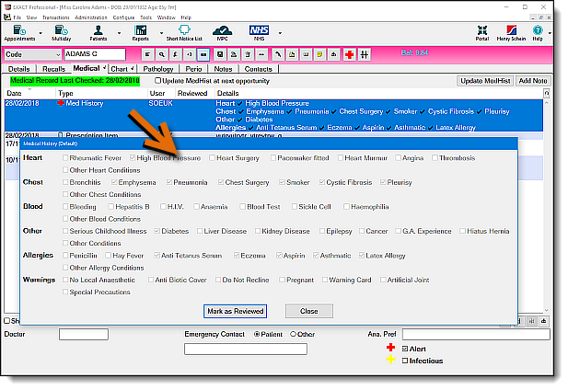The height and width of the screenshot is (390, 568).
Task: Untick the Diabetes checkbox in dialog
Action: pyautogui.click(x=157, y=231)
